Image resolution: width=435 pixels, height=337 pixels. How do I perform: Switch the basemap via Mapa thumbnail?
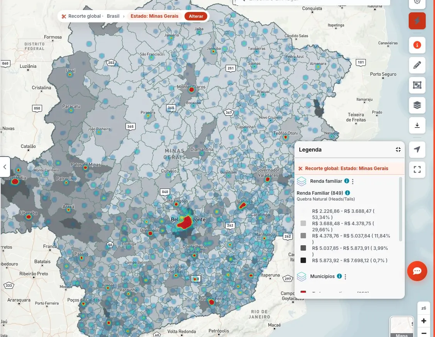pos(401,327)
